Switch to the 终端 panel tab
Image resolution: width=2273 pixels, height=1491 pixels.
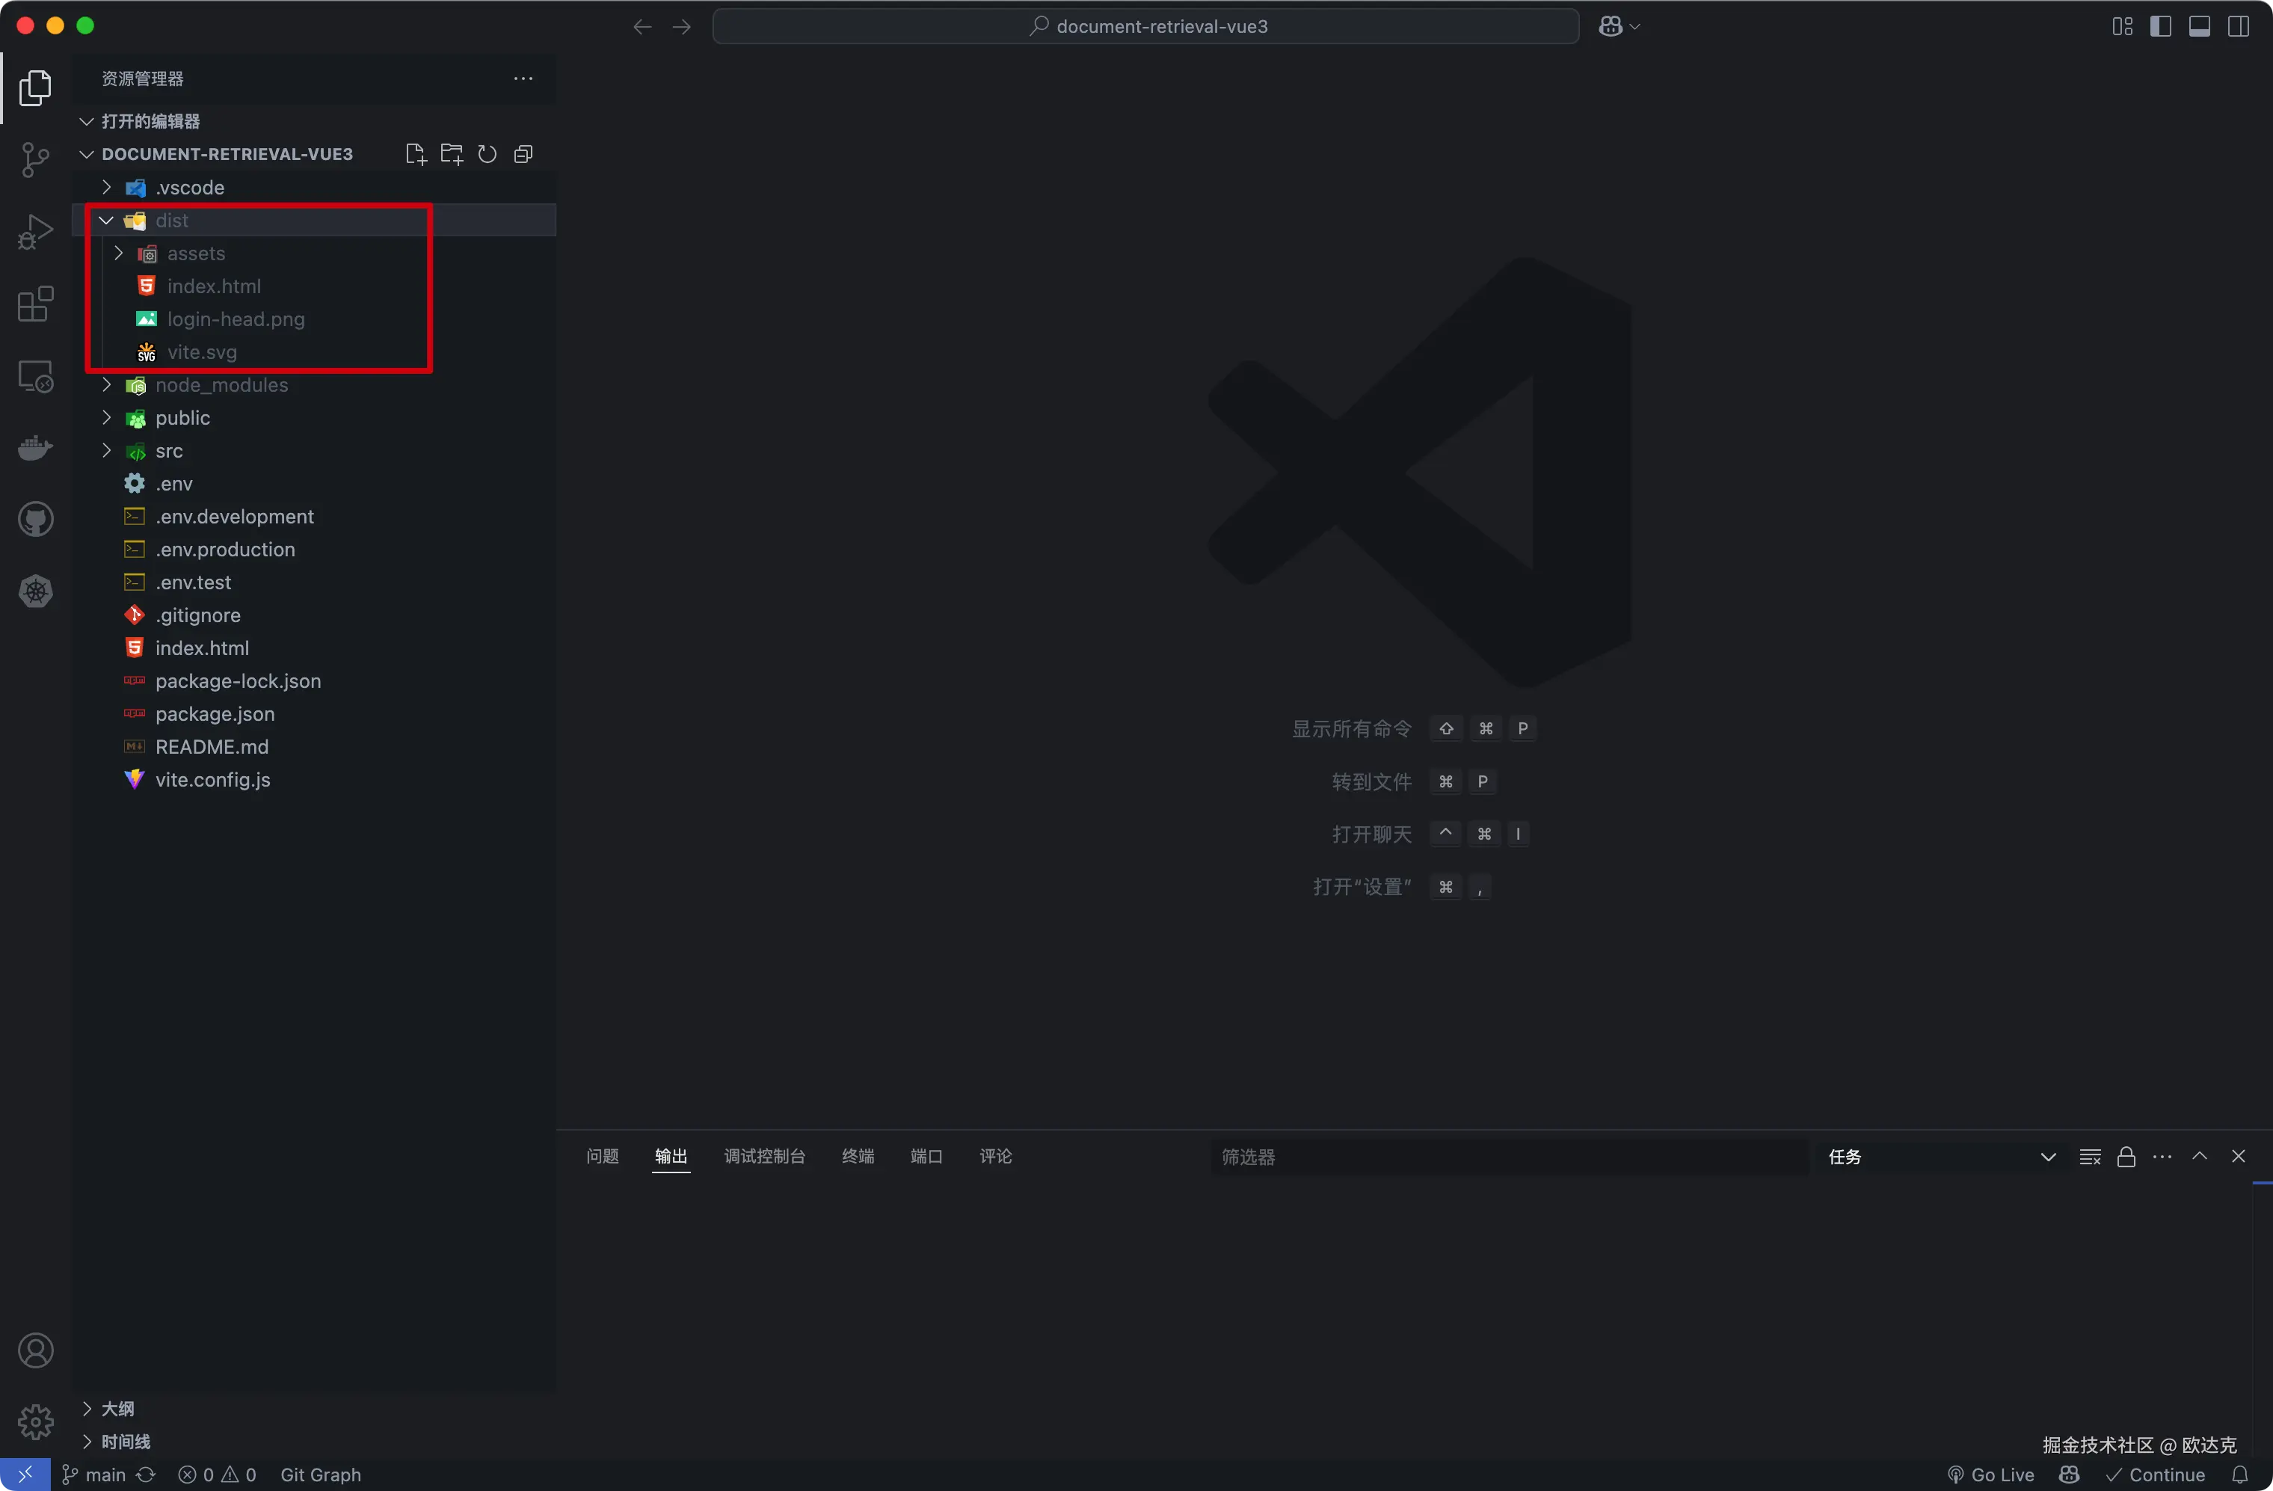(858, 1157)
